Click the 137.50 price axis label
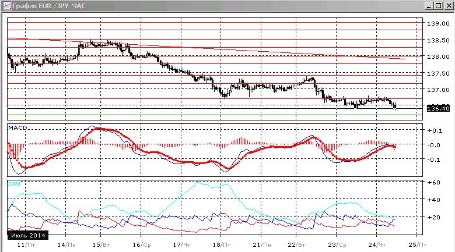Viewport: 455px width, 252px height. 438,74
